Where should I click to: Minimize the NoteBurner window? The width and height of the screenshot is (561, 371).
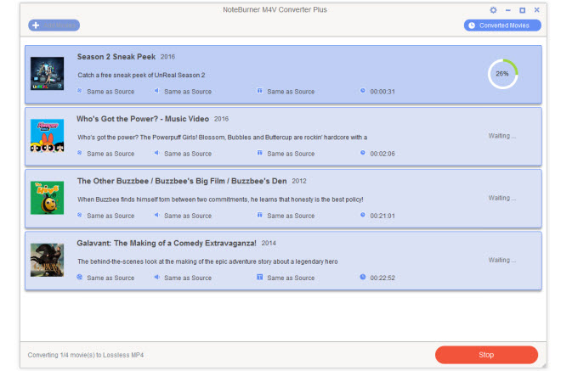(508, 10)
